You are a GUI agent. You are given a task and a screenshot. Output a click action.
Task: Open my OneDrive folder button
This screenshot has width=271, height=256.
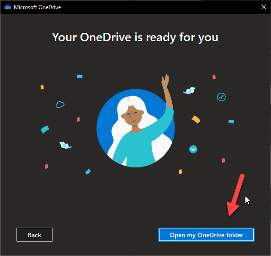click(206, 235)
